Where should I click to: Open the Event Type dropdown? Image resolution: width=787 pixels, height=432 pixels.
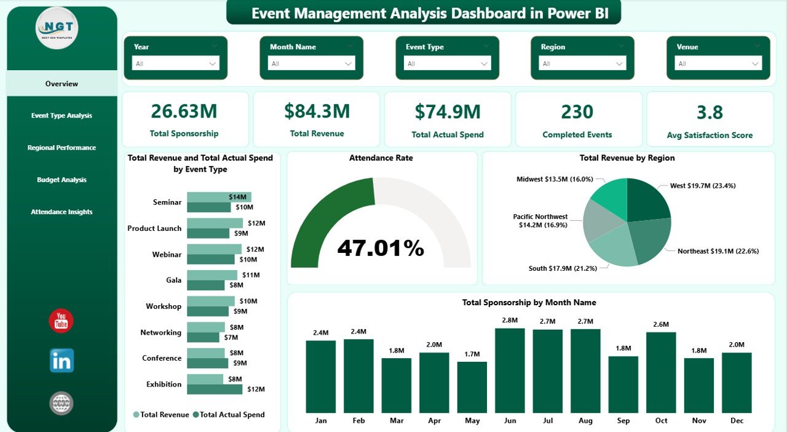pos(447,63)
